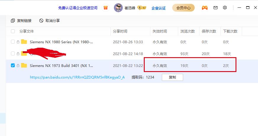
Task: Click 取消分享 cancel share toolbar button
Action: coord(49,21)
